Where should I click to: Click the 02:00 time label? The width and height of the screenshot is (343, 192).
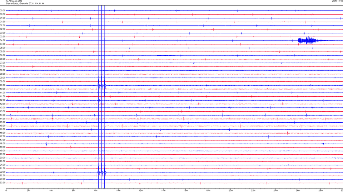[3, 26]
